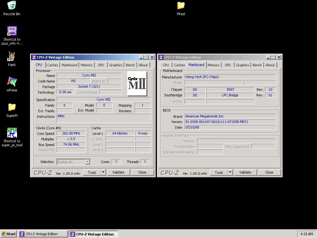Screen dimensions: 317x238
Task: Click the Code Name value M2
Action: (73, 81)
